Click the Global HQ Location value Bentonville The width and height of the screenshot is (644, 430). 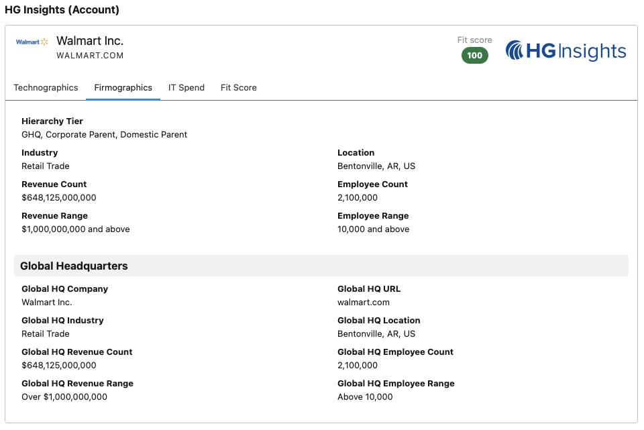pyautogui.click(x=376, y=334)
